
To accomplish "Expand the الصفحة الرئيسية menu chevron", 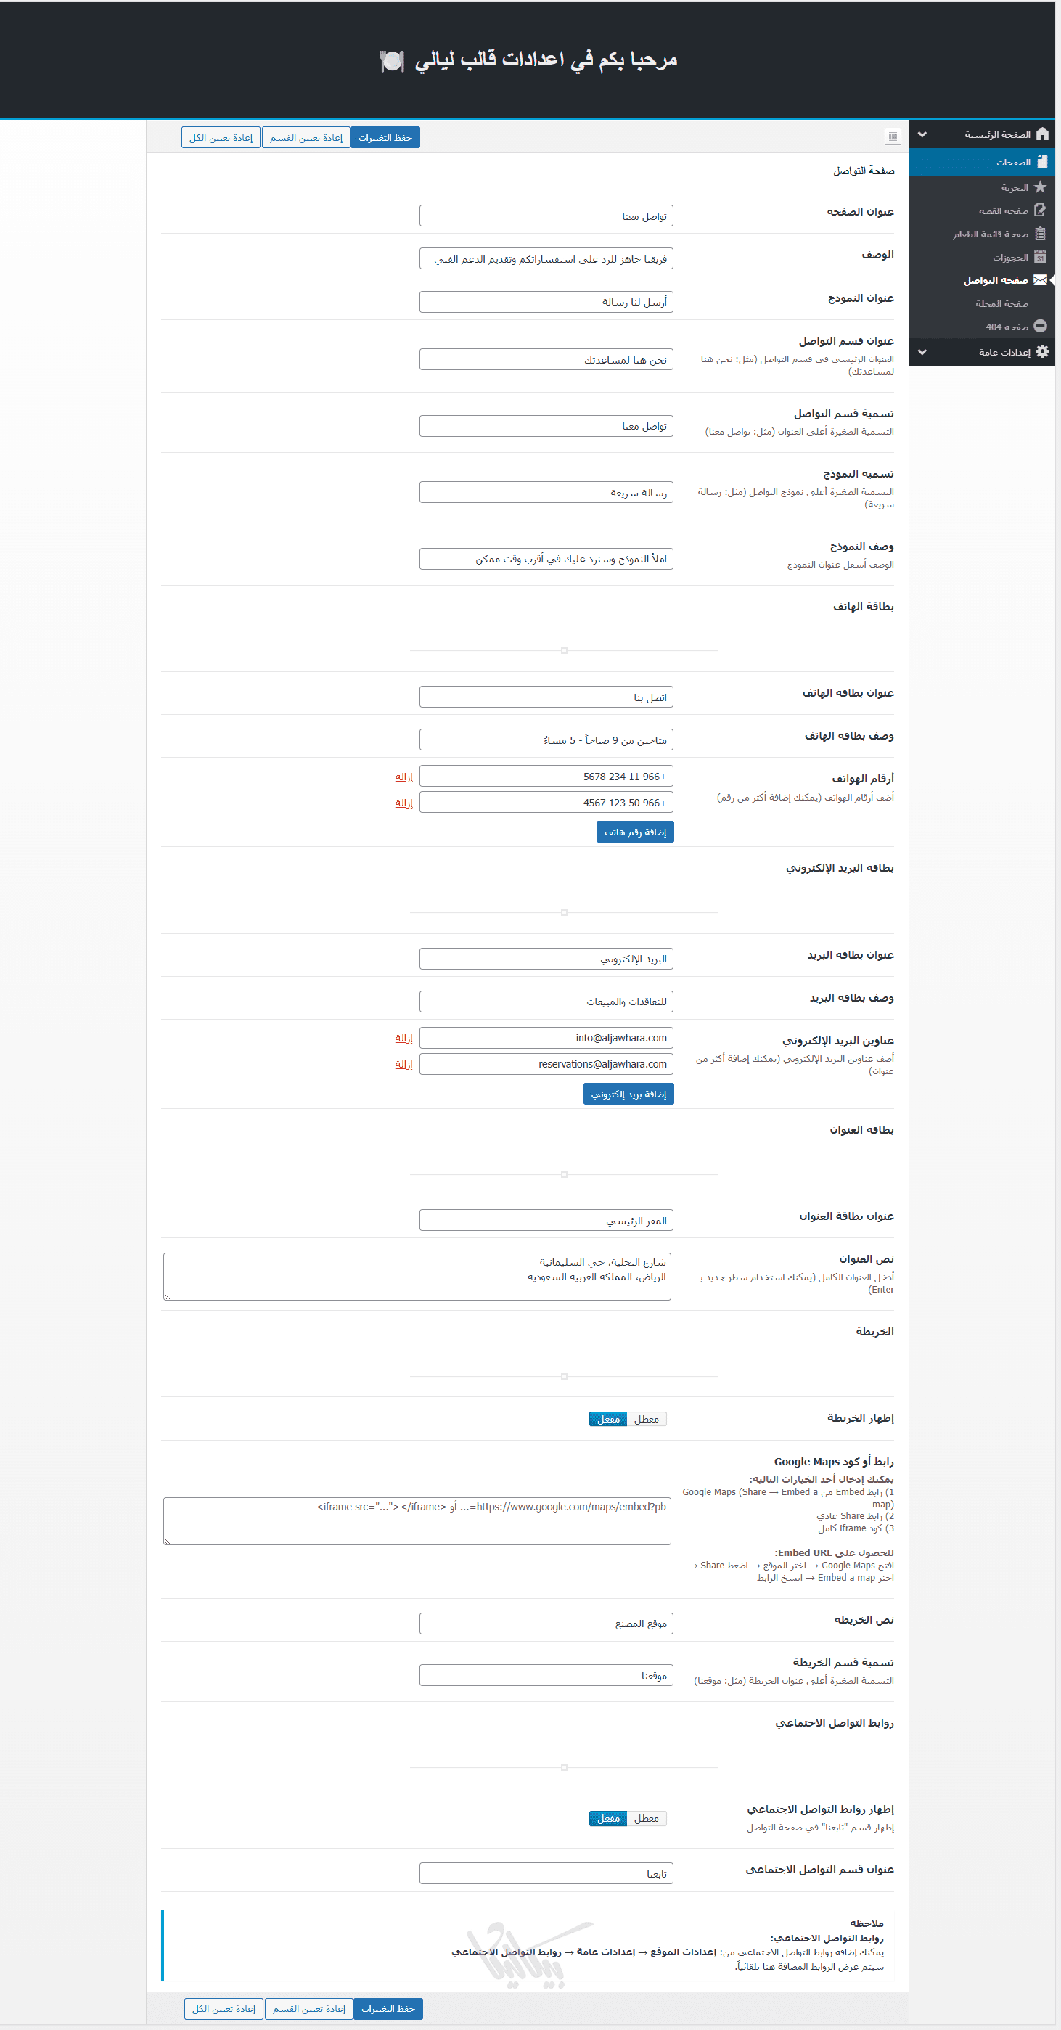I will point(922,135).
